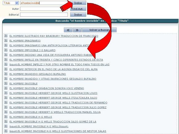Click record icon beside Weells Traduccion Manuel Silva

tap(6, 112)
